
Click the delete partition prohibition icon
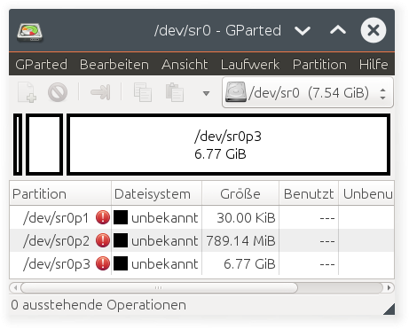pos(58,92)
